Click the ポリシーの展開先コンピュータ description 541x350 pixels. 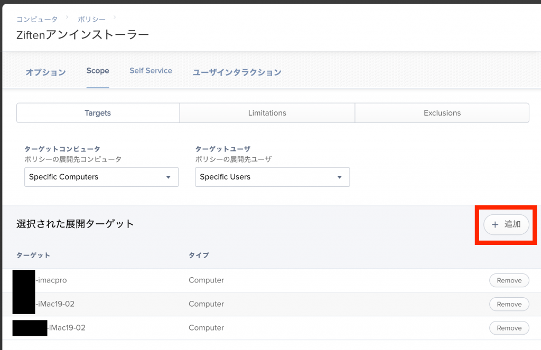(x=73, y=159)
